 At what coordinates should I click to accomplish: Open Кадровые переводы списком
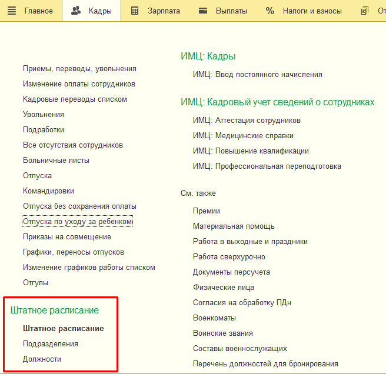click(75, 99)
